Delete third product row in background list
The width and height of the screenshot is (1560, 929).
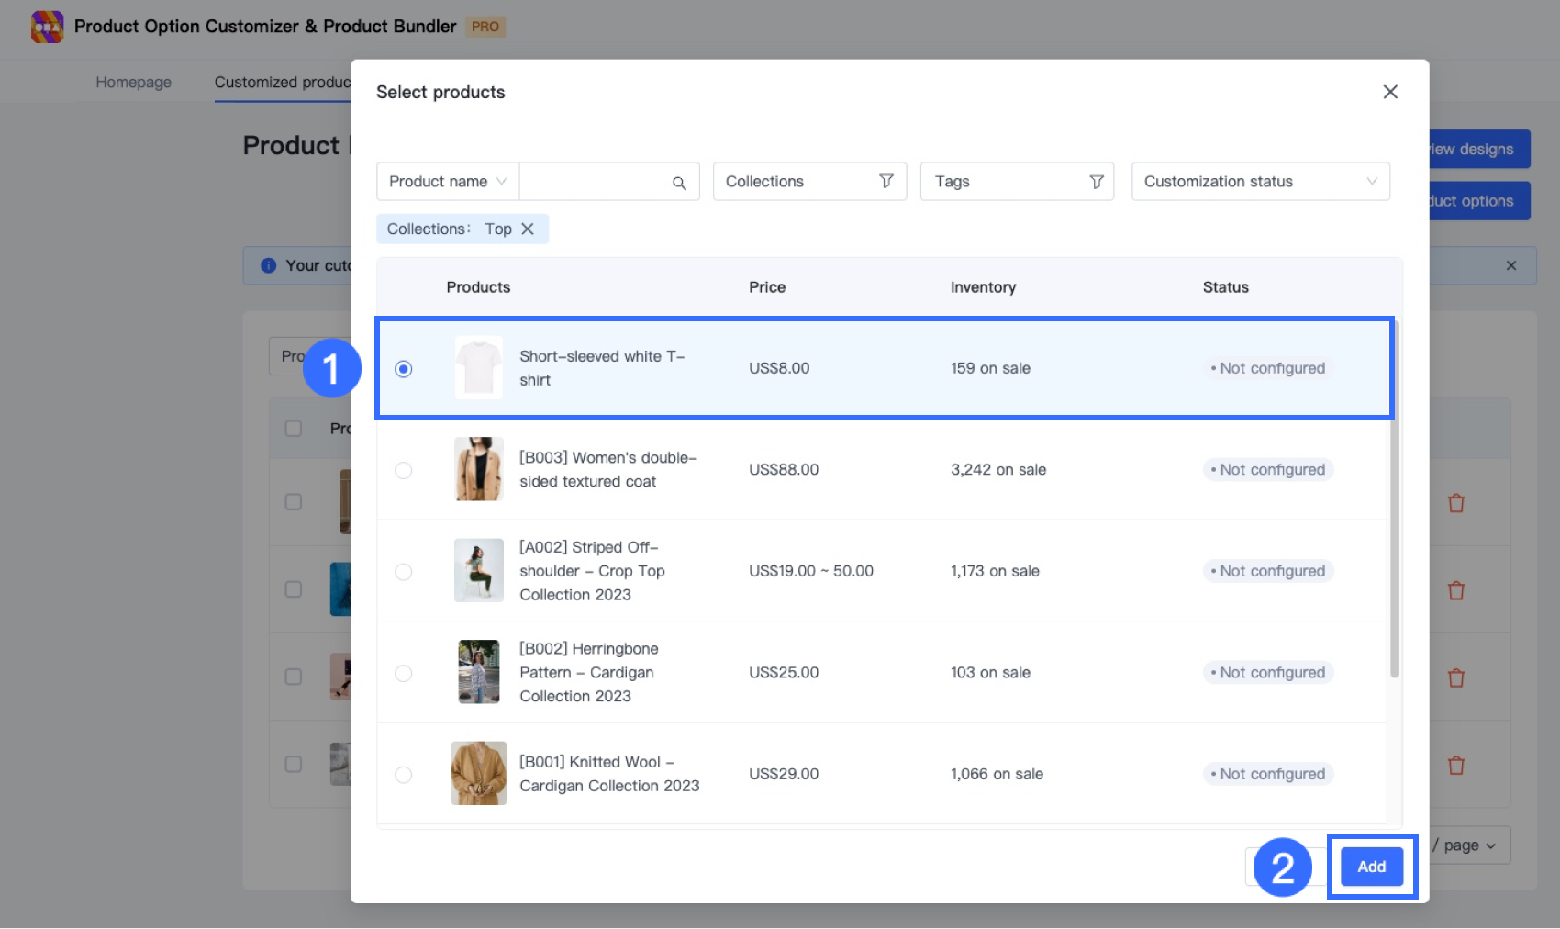1456,678
